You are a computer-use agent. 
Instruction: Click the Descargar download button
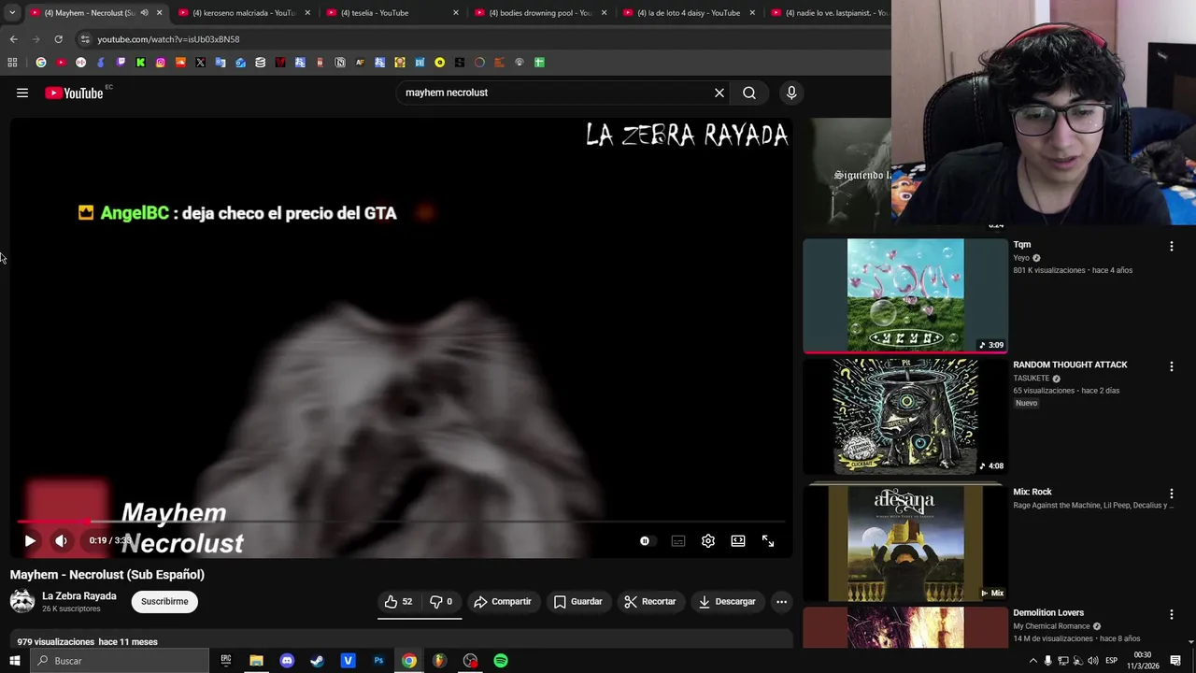727,601
